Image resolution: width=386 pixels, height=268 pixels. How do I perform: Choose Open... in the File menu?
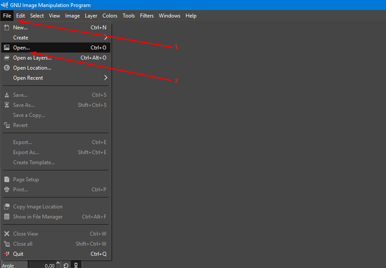point(56,48)
